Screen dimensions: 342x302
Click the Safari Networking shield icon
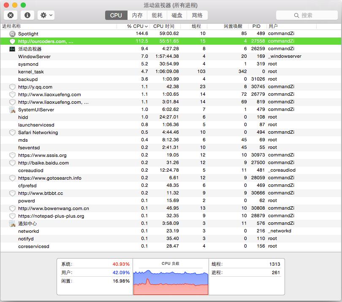coord(12,132)
